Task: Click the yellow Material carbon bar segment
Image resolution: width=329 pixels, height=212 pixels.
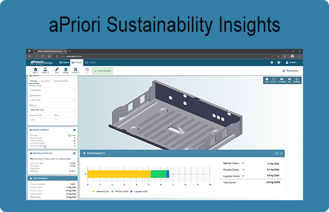Action: pos(119,174)
